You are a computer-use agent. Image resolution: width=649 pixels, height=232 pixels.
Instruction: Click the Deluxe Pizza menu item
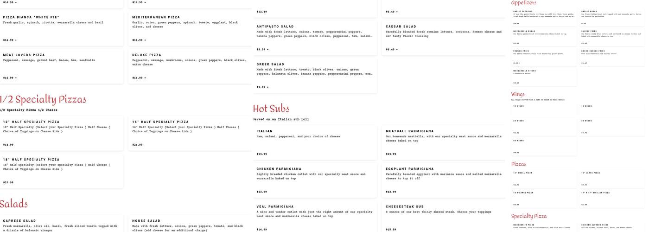190,65
